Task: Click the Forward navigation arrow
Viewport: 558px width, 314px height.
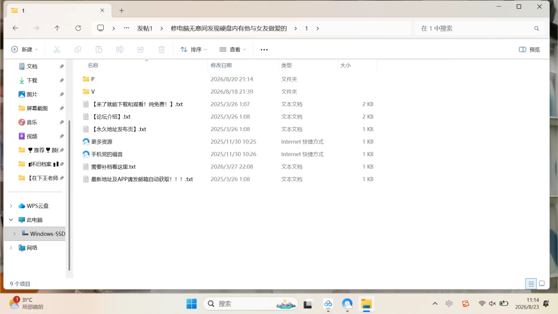Action: [36, 28]
